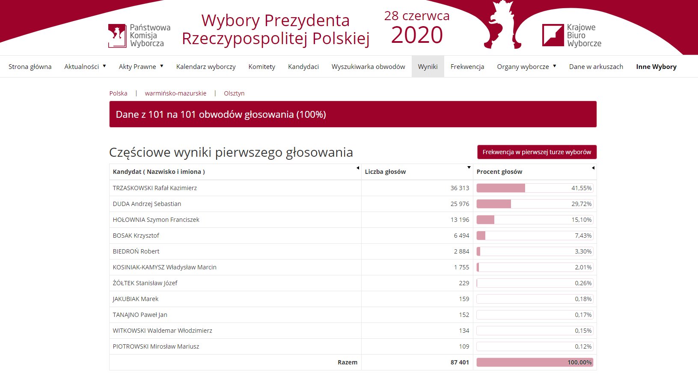Click the white eagle emblem in the header
The height and width of the screenshot is (376, 698).
502,24
